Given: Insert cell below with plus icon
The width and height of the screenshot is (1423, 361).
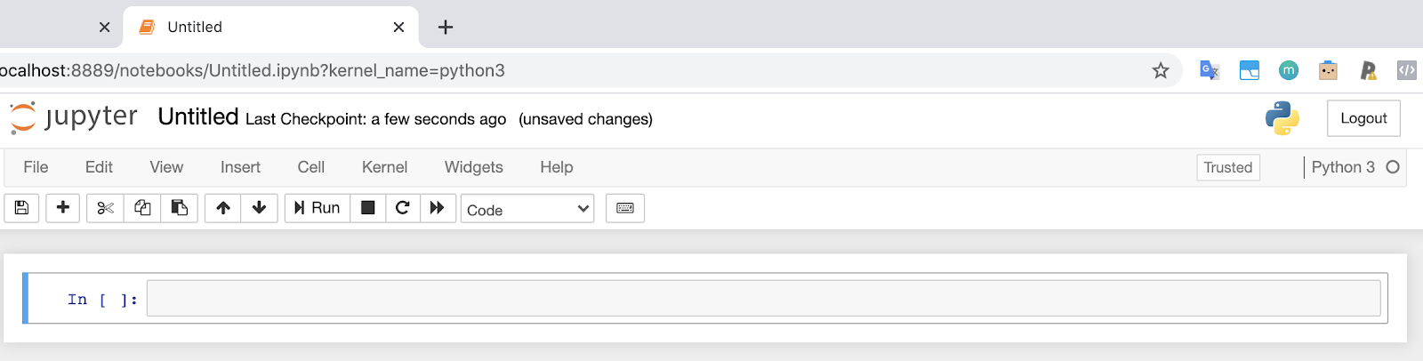Looking at the screenshot, I should (x=63, y=208).
